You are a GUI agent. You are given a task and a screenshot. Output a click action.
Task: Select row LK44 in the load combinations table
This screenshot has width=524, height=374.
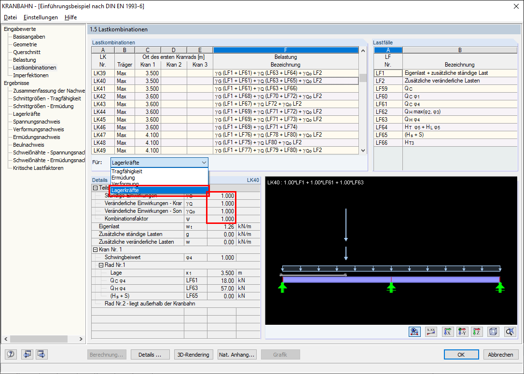225,111
